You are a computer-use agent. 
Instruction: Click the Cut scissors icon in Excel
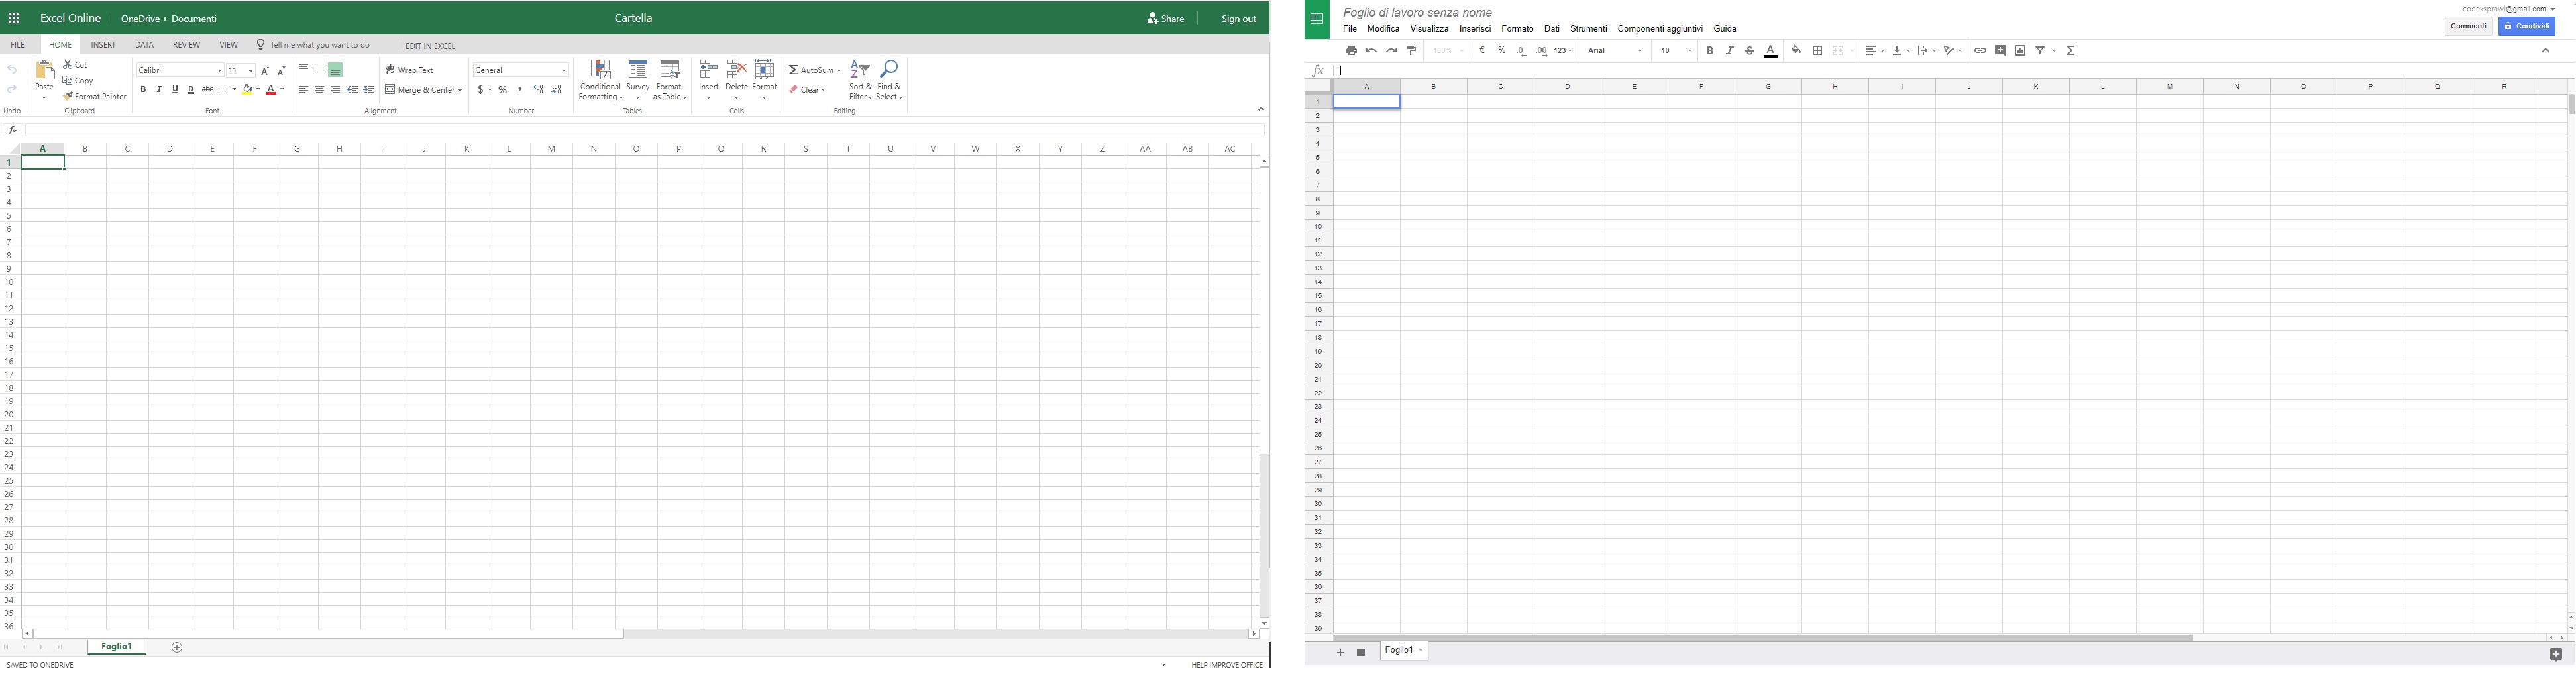coord(68,64)
